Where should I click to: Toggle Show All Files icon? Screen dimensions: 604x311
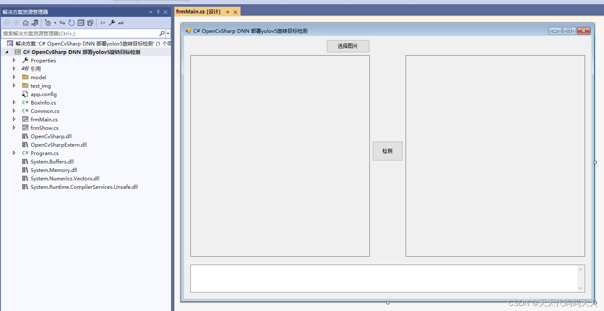90,23
